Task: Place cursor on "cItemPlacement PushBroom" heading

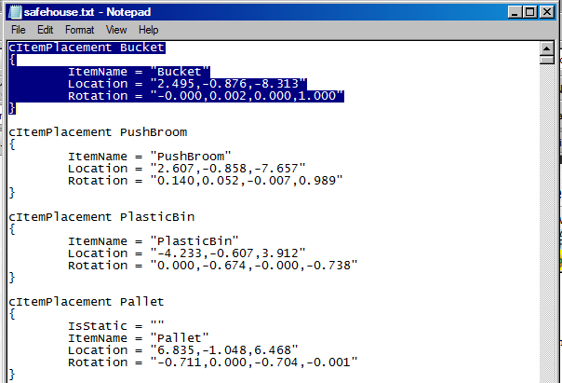Action: [98, 132]
